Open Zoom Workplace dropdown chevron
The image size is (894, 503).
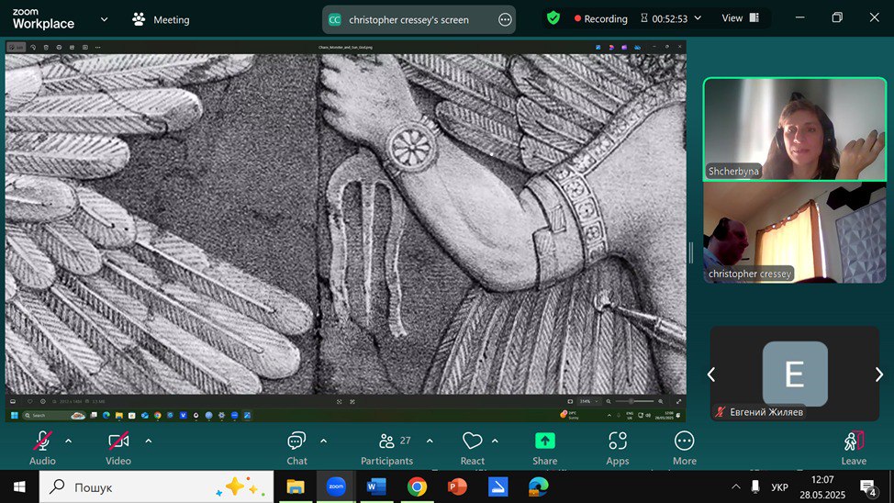tap(105, 19)
